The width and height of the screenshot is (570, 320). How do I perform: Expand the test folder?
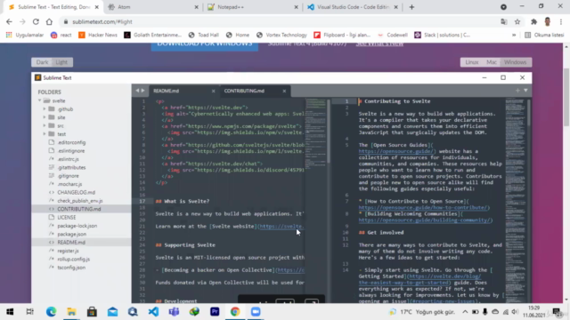(45, 134)
